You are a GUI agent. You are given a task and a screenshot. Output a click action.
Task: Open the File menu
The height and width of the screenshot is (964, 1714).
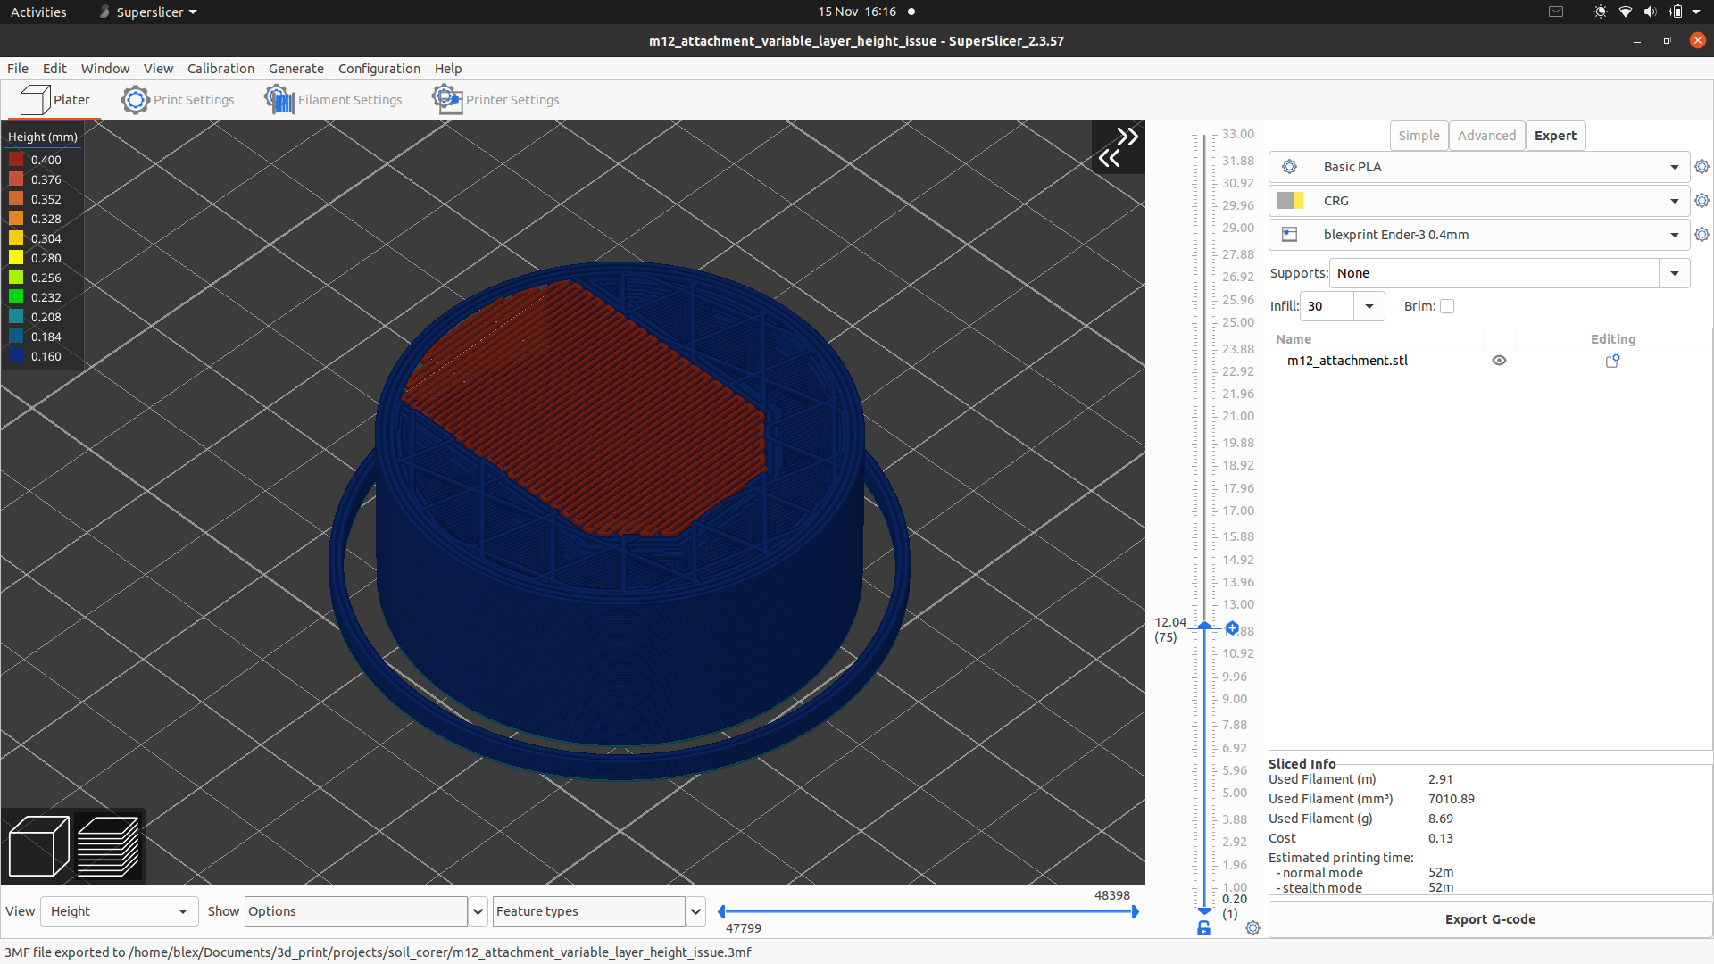(18, 69)
